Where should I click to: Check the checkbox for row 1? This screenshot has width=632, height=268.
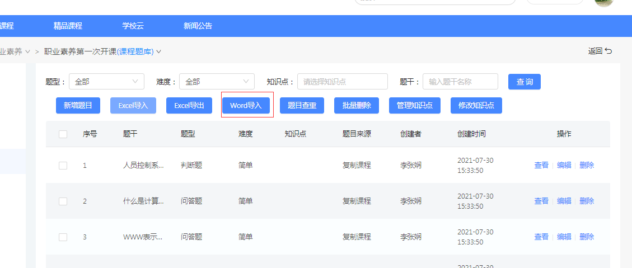click(63, 166)
